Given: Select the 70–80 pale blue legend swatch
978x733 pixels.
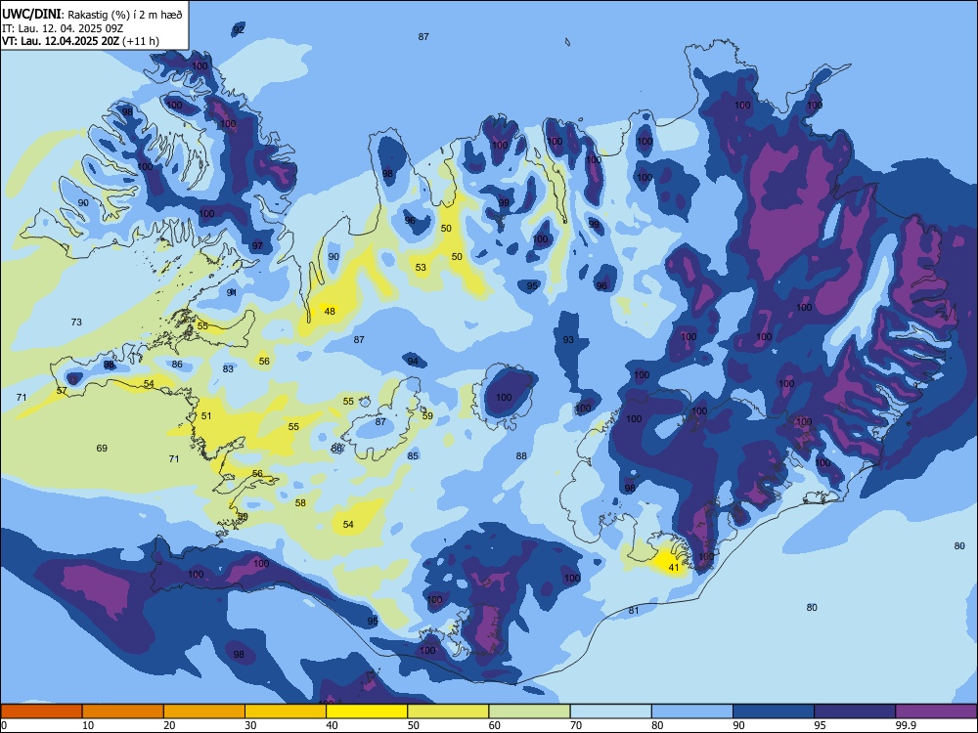Looking at the screenshot, I should tap(610, 711).
